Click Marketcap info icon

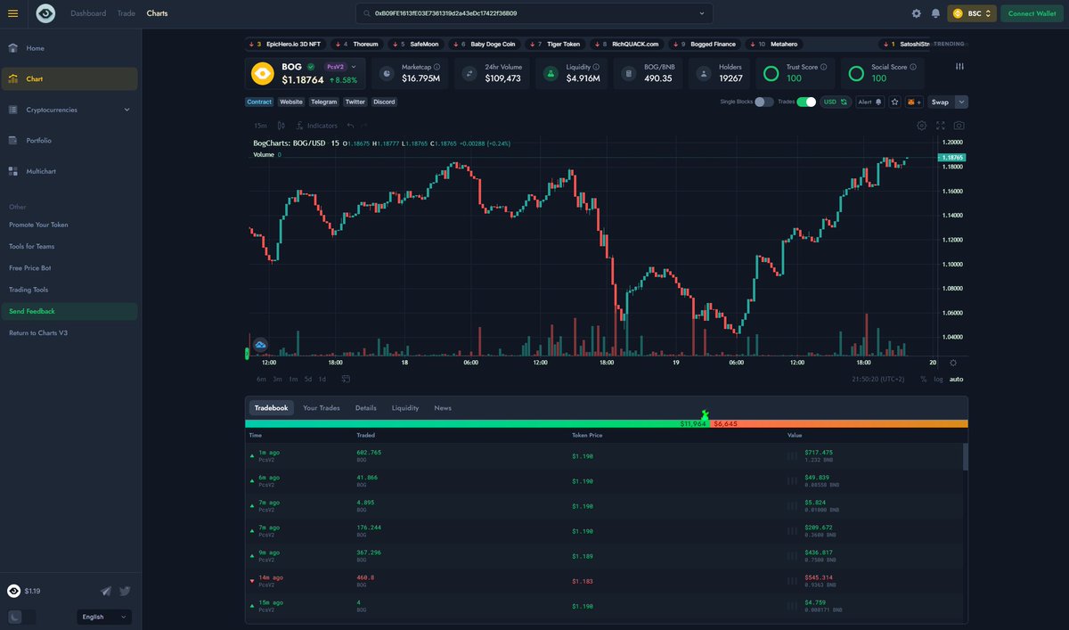coord(437,67)
